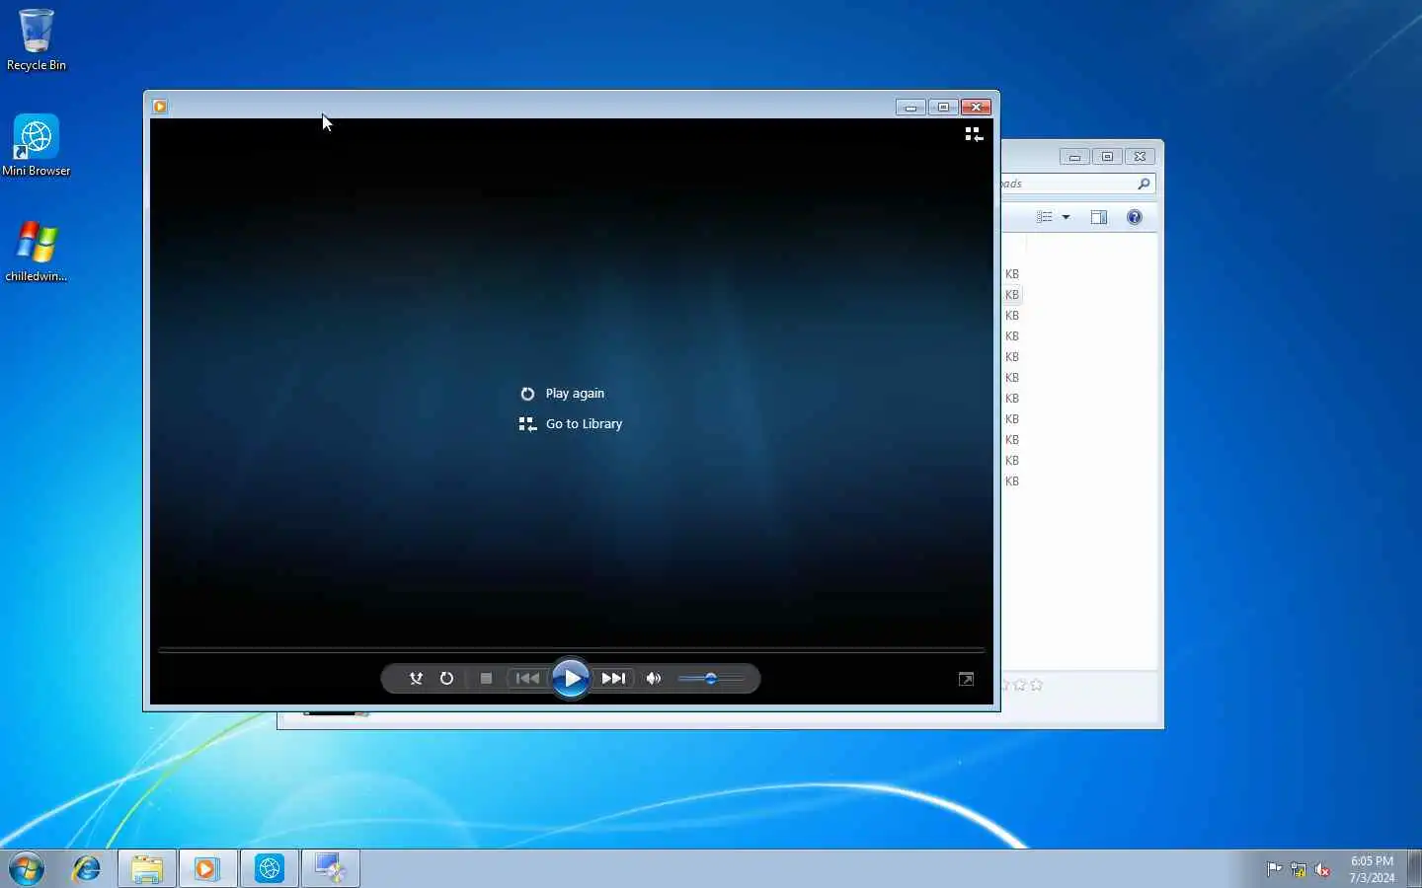Image resolution: width=1422 pixels, height=888 pixels.
Task: Switch to Library using the top-right icon
Action: (974, 134)
